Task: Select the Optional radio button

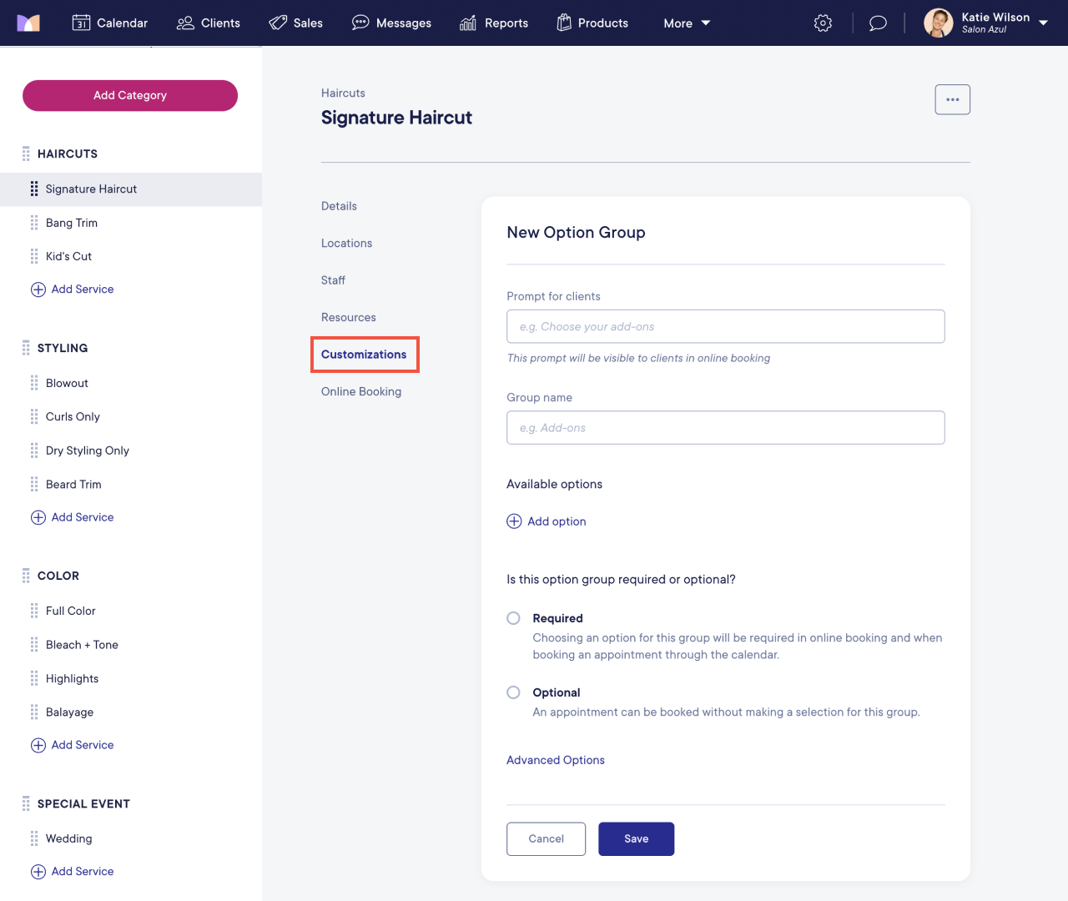Action: pos(513,692)
